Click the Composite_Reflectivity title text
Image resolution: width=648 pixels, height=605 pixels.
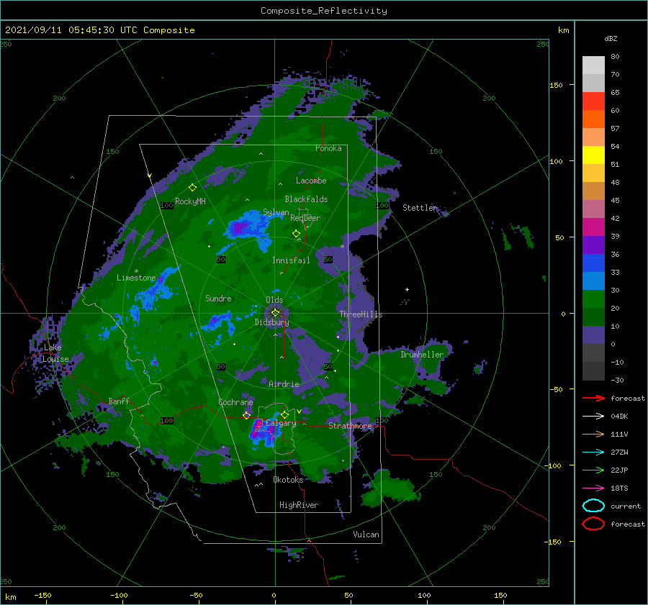(x=324, y=11)
